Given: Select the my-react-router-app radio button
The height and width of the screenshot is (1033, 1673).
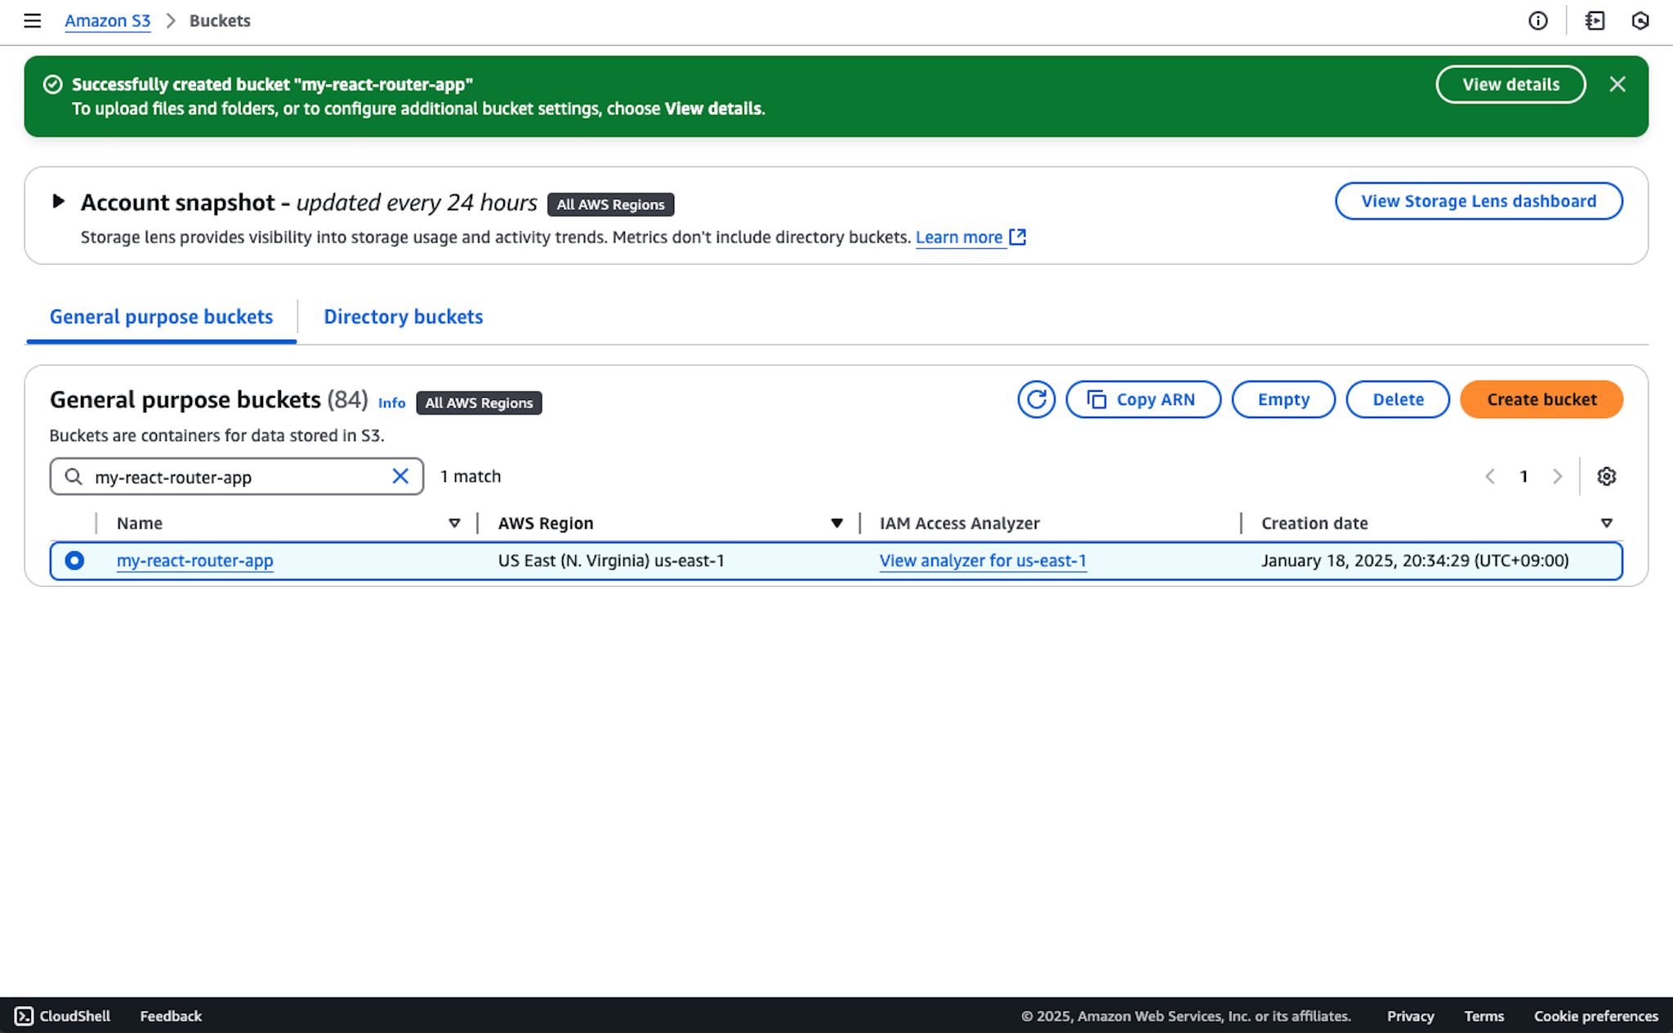Looking at the screenshot, I should (x=75, y=561).
